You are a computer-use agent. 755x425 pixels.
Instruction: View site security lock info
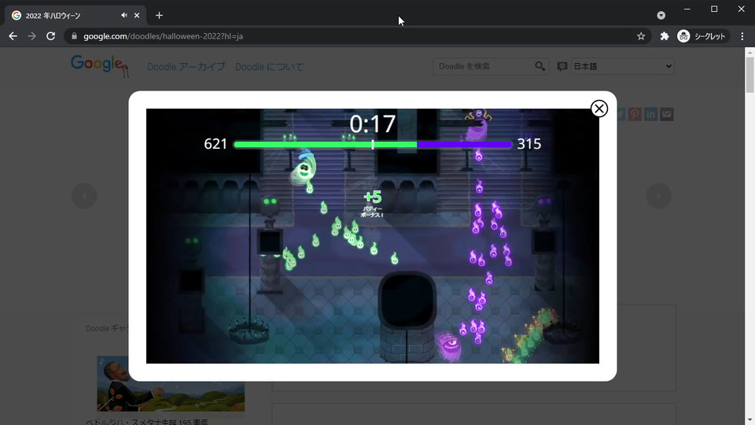(x=74, y=36)
